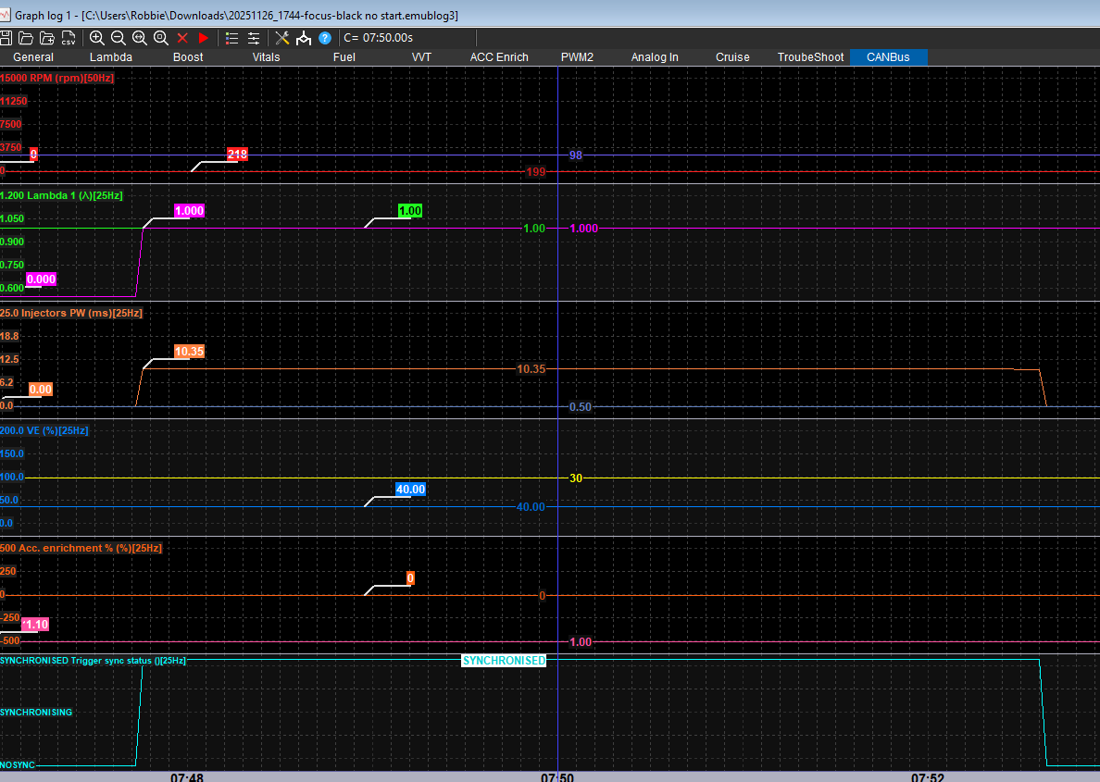Switch to the Boost tab

coord(188,57)
